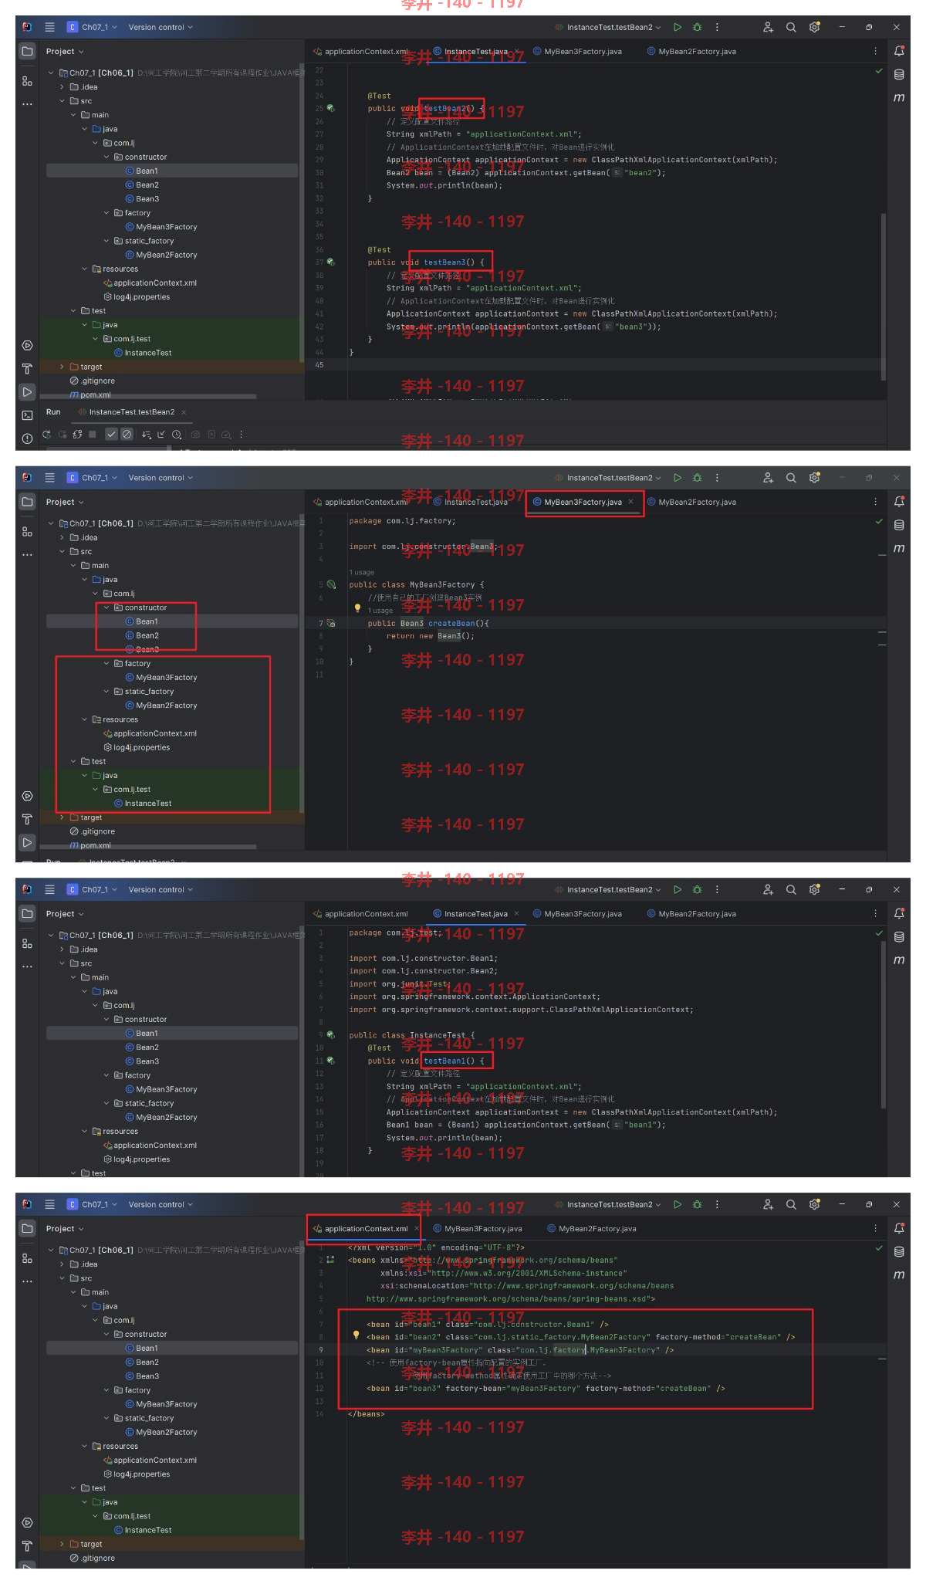Click intention lightbulb in applicationContext.xml editor

click(x=356, y=1335)
